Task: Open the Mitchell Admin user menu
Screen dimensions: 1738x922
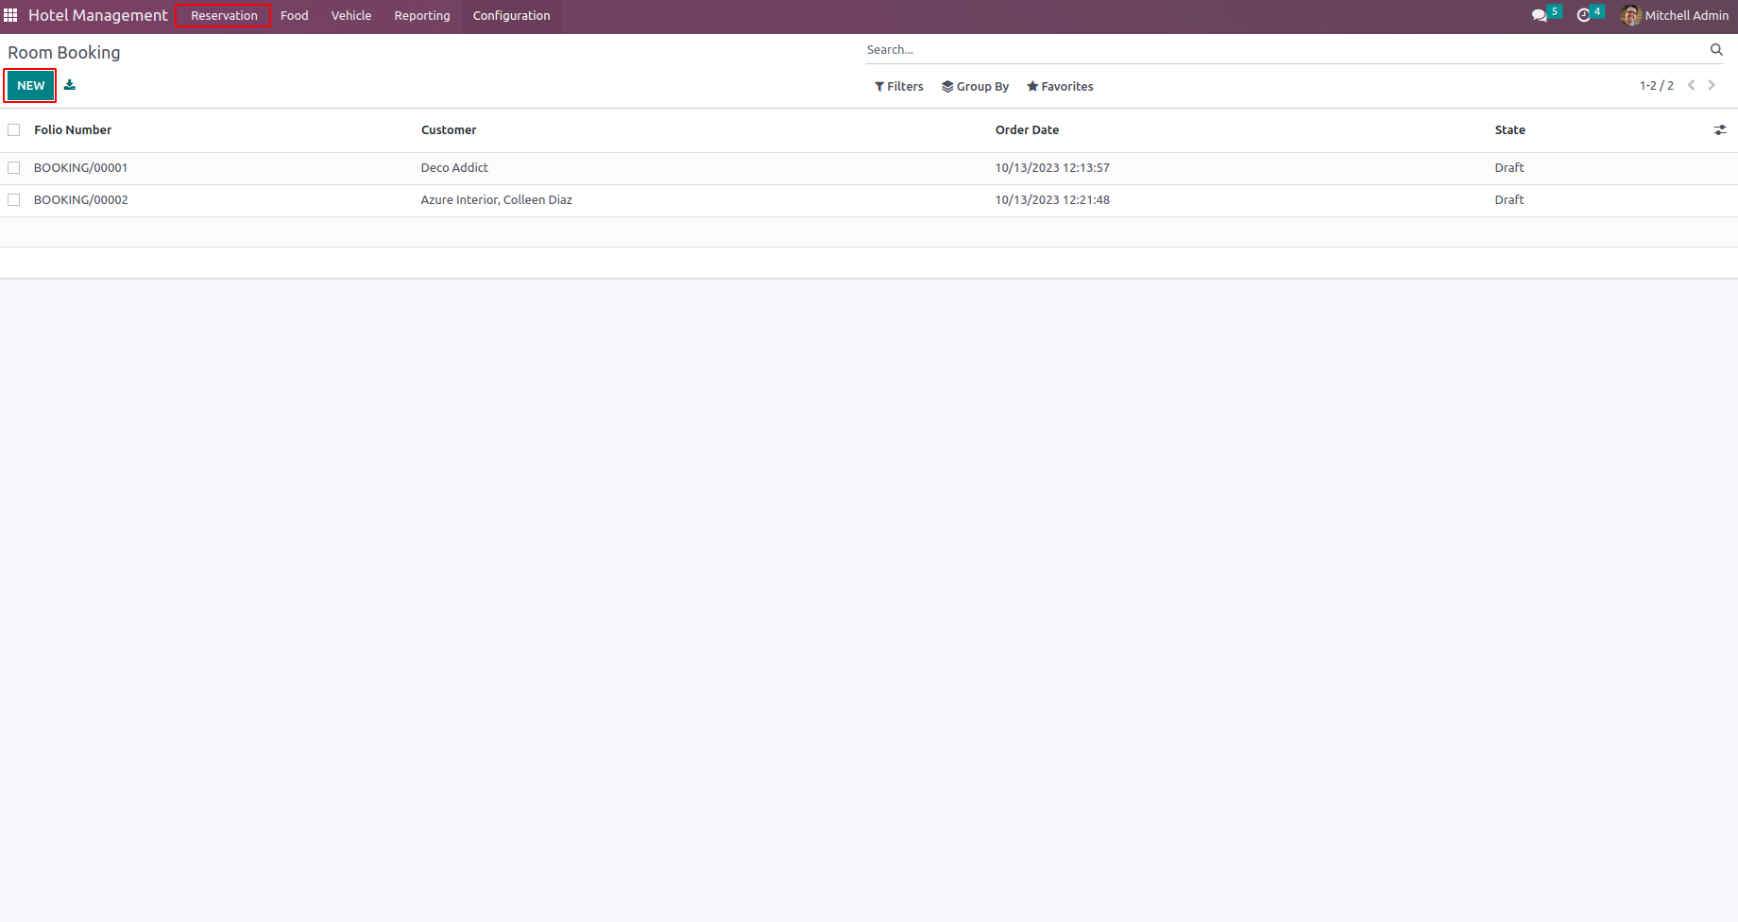Action: (x=1675, y=15)
